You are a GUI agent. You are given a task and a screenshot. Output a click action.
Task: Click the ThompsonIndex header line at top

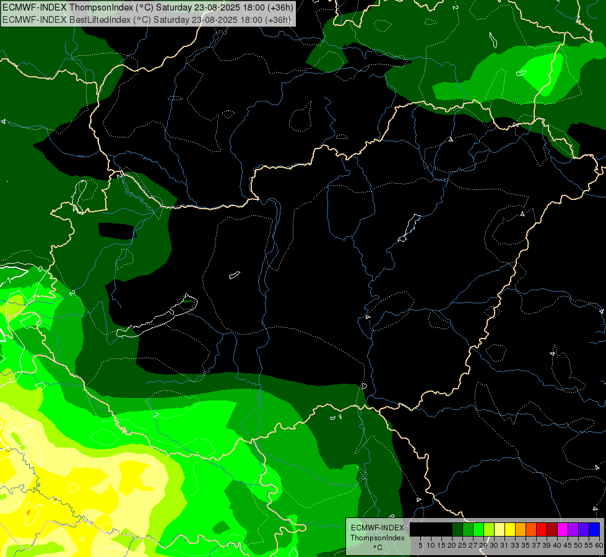tap(148, 7)
